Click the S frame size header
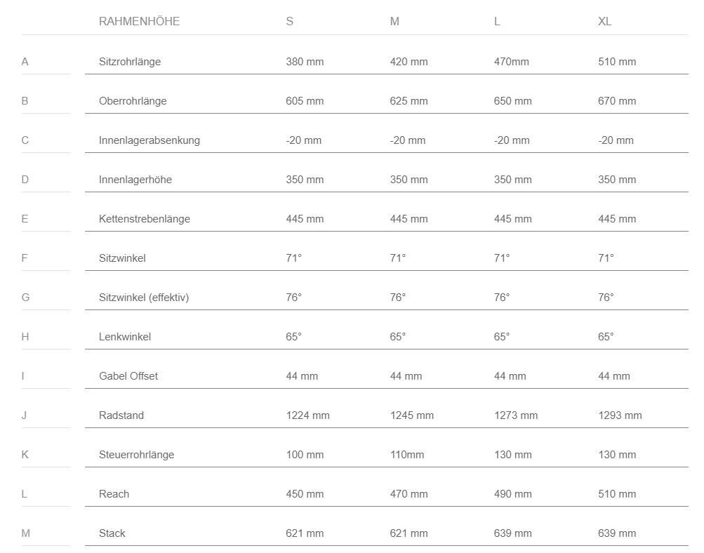 (x=290, y=21)
